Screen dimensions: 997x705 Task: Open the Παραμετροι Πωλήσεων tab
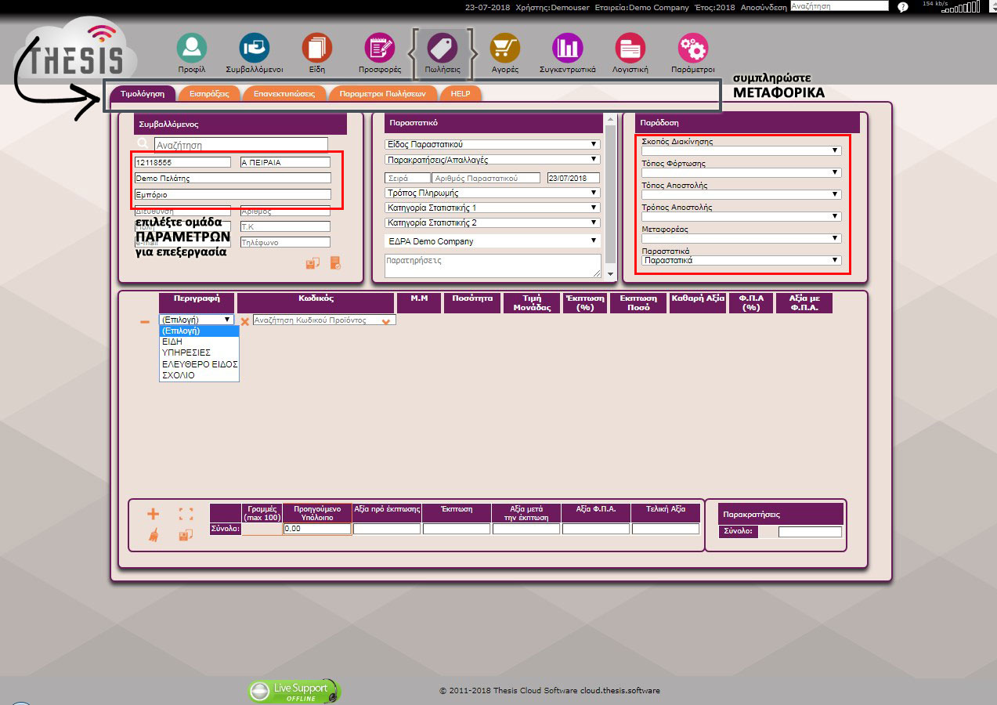click(x=382, y=93)
